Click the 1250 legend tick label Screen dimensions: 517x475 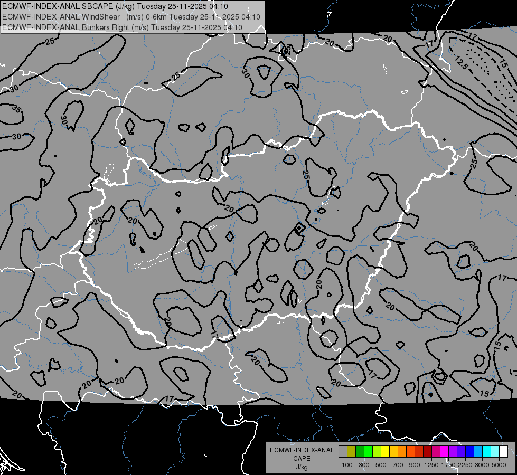click(x=431, y=465)
